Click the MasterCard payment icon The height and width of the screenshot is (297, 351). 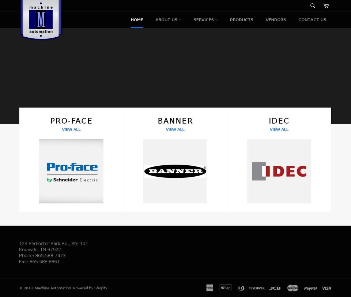292,288
